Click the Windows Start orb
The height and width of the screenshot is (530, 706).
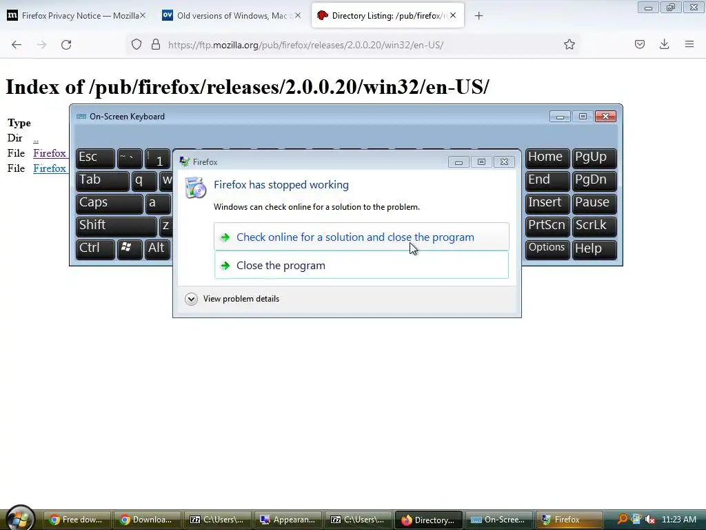pos(20,518)
